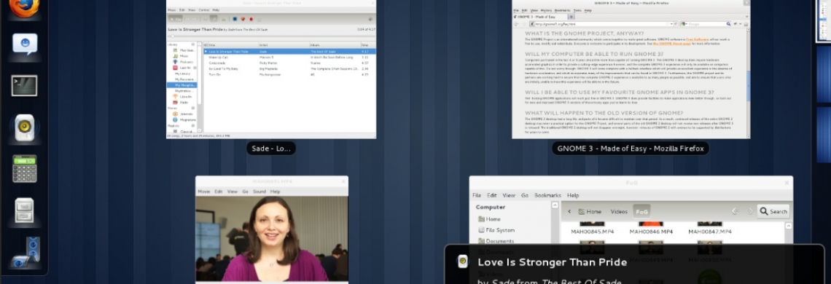This screenshot has width=831, height=284.
Task: Click the red heart love icon in Rhythmbox
Action: pyautogui.click(x=242, y=18)
